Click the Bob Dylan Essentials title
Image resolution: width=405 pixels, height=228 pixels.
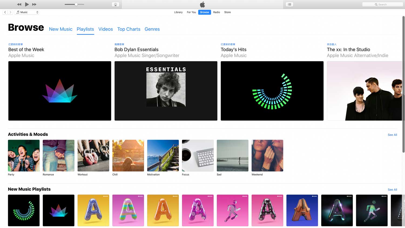(136, 49)
